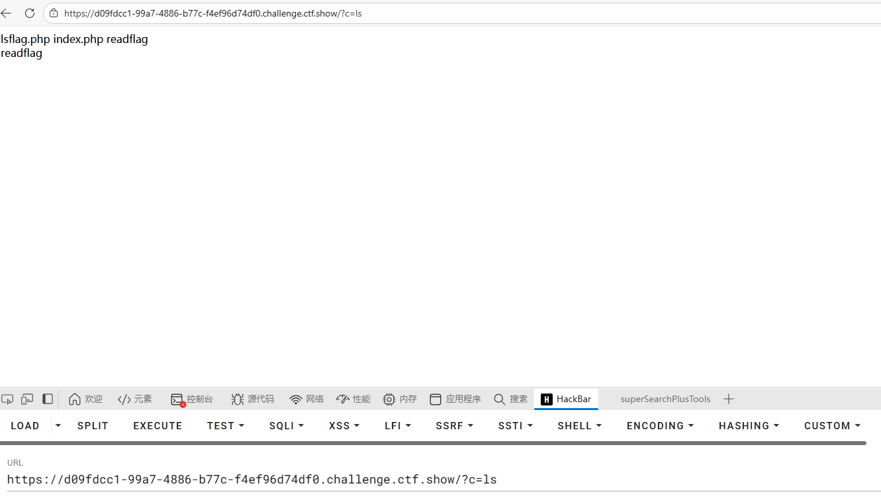This screenshot has width=881, height=502.
Task: Click the LOAD button in HackBar
Action: (x=25, y=425)
